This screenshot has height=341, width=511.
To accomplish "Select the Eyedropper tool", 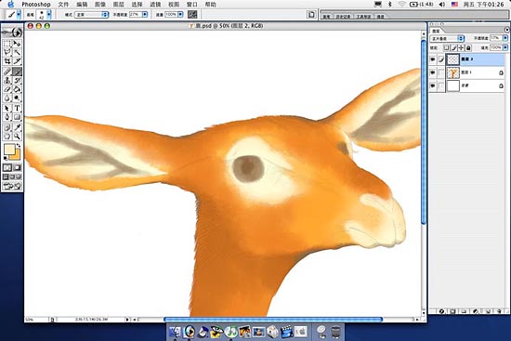I will coord(17,127).
